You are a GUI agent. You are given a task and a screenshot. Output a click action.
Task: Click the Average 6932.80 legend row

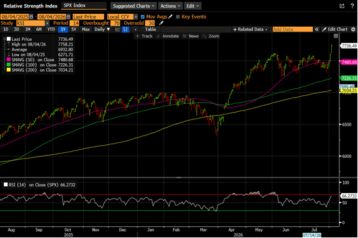click(x=40, y=50)
